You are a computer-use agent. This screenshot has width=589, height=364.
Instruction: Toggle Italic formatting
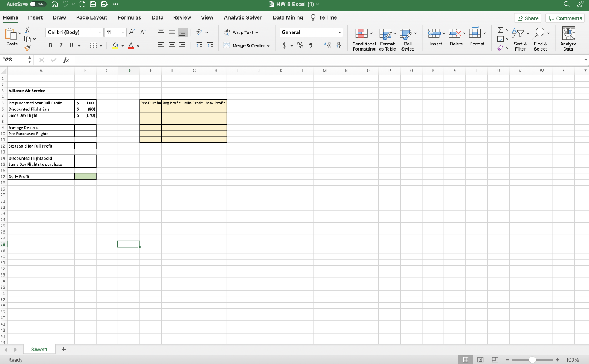tap(61, 45)
